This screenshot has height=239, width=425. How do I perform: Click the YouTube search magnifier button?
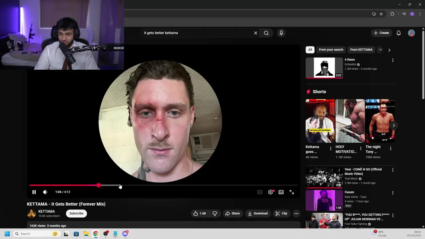point(266,33)
